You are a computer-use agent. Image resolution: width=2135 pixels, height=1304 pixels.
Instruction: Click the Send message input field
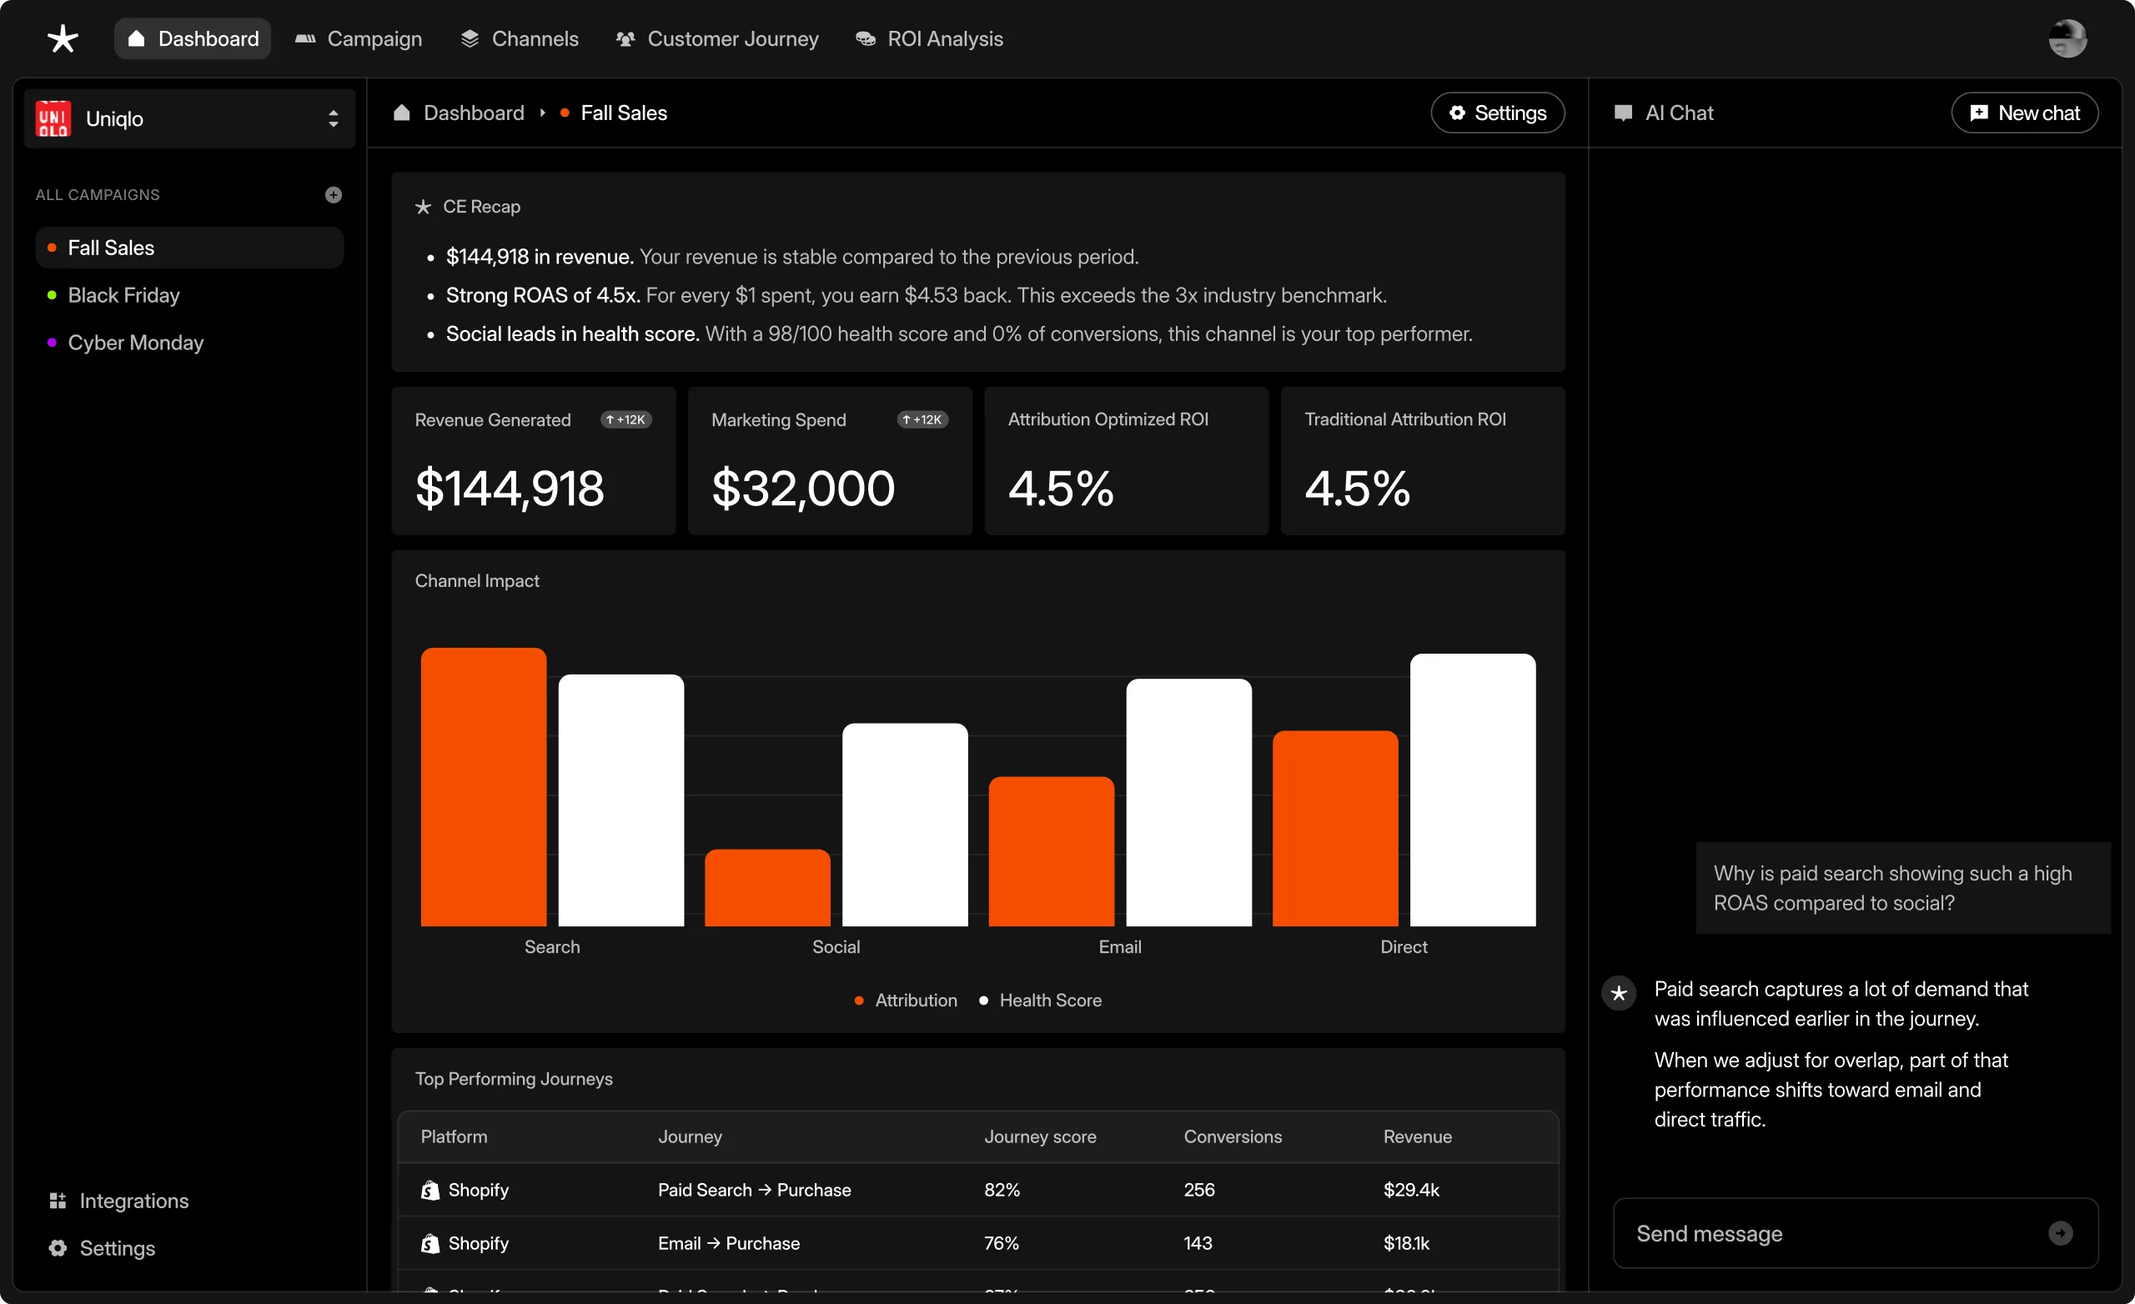1820,1233
